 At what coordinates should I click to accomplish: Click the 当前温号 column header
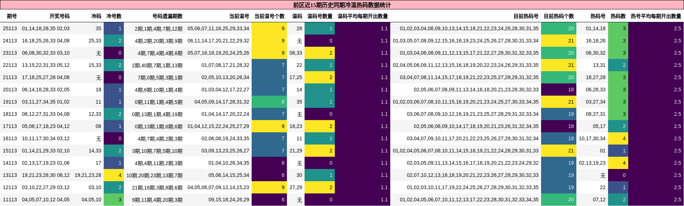coord(239,16)
